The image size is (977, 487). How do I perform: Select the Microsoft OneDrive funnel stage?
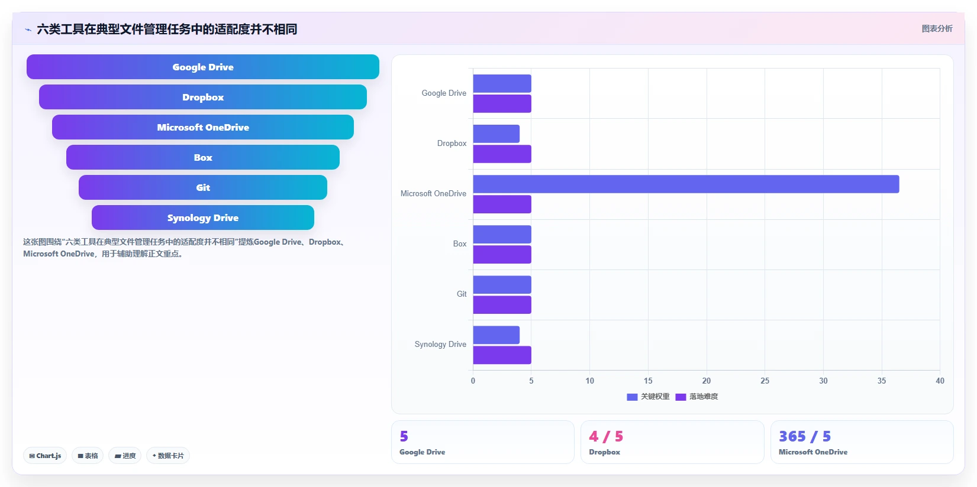coord(203,127)
